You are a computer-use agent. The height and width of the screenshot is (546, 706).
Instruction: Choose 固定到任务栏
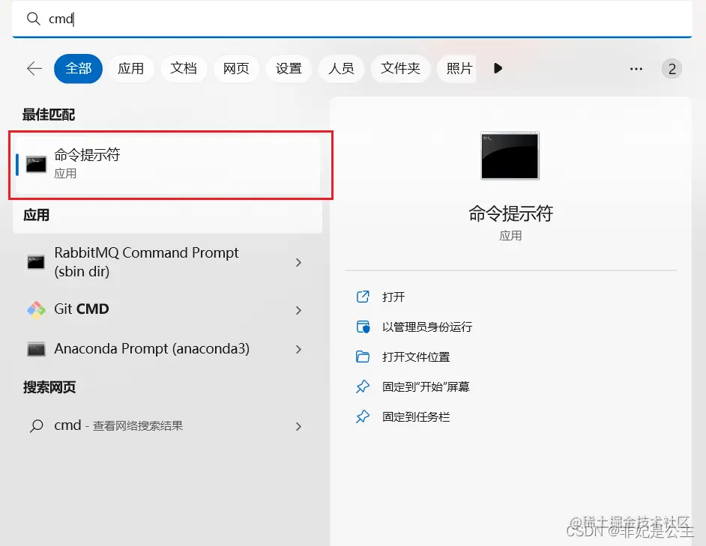pos(416,417)
